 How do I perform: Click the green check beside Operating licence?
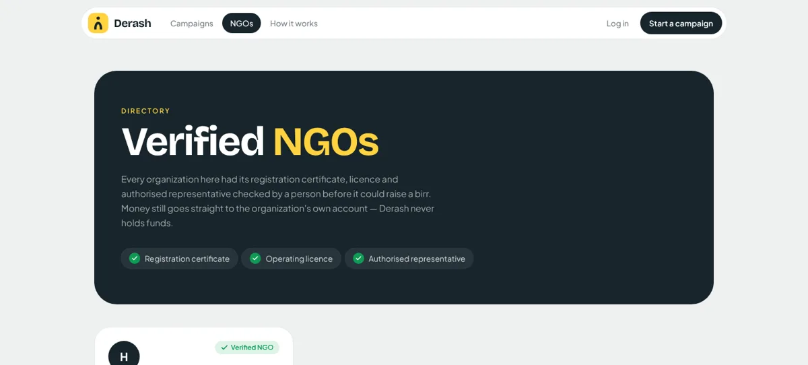pos(255,258)
